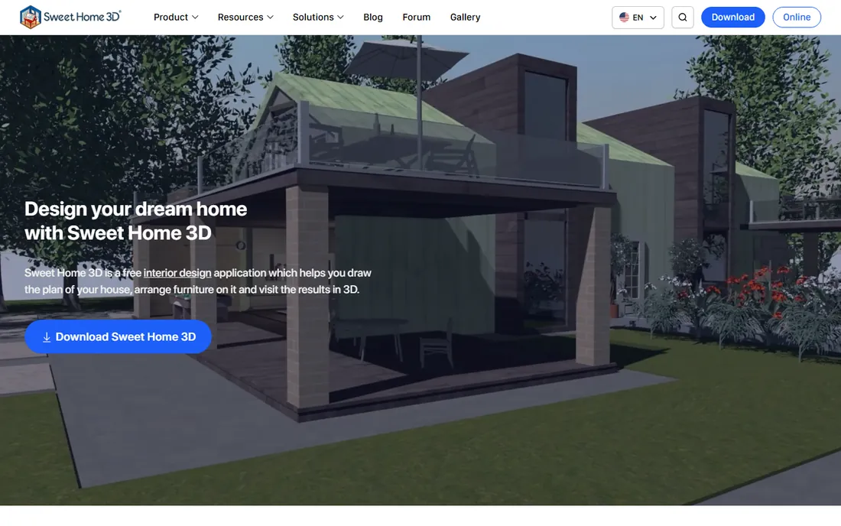This screenshot has width=841, height=526.
Task: Click Download Sweet Home 3D button
Action: point(118,336)
